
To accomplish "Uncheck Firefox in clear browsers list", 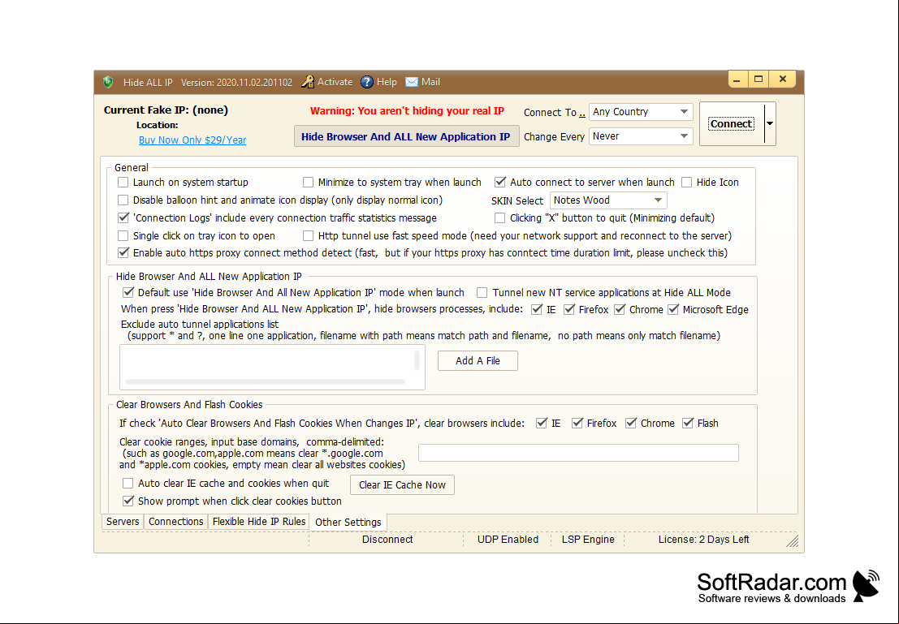I will (x=577, y=423).
